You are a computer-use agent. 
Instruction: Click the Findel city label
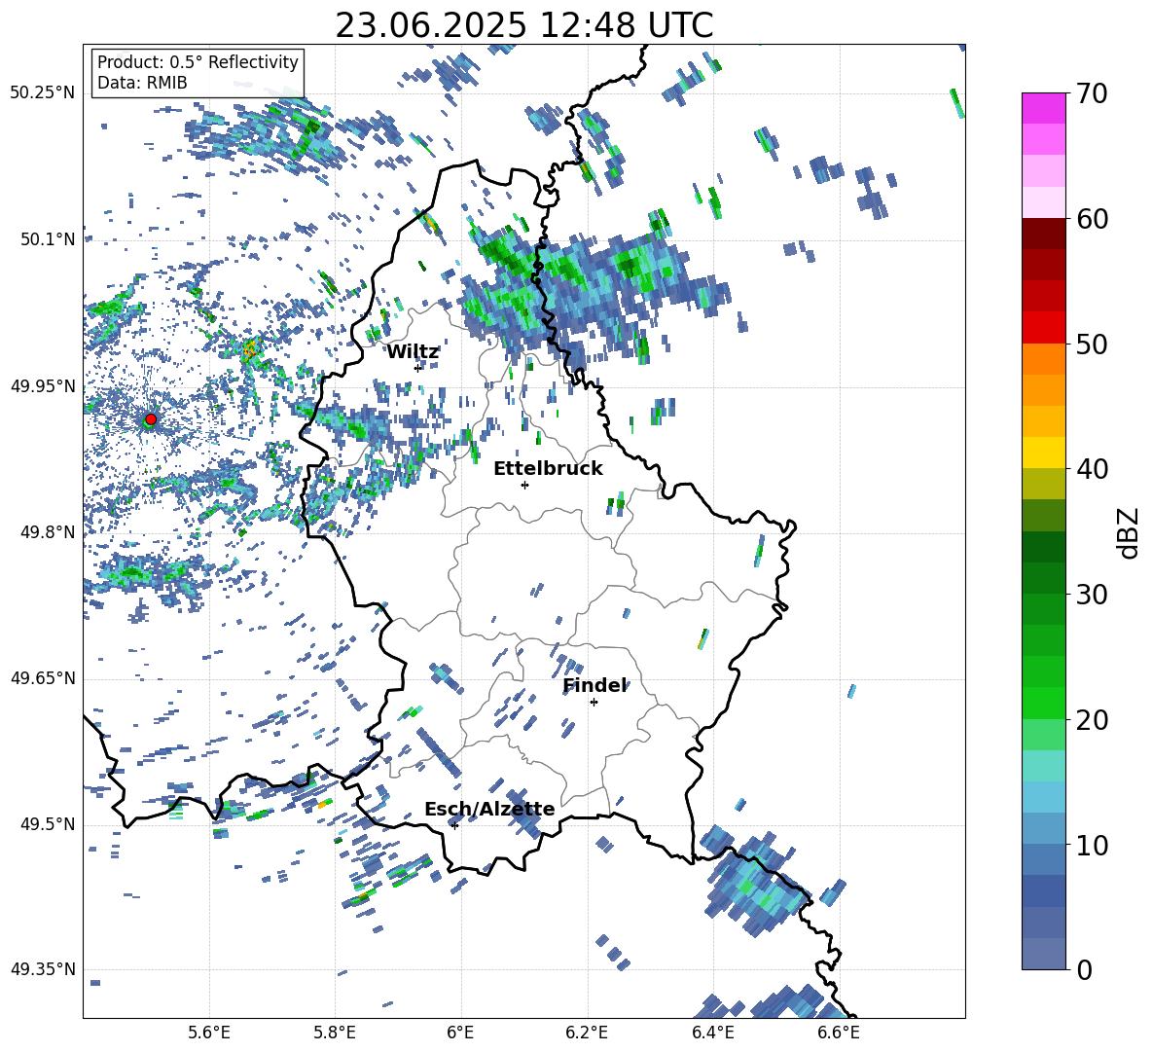pos(594,685)
